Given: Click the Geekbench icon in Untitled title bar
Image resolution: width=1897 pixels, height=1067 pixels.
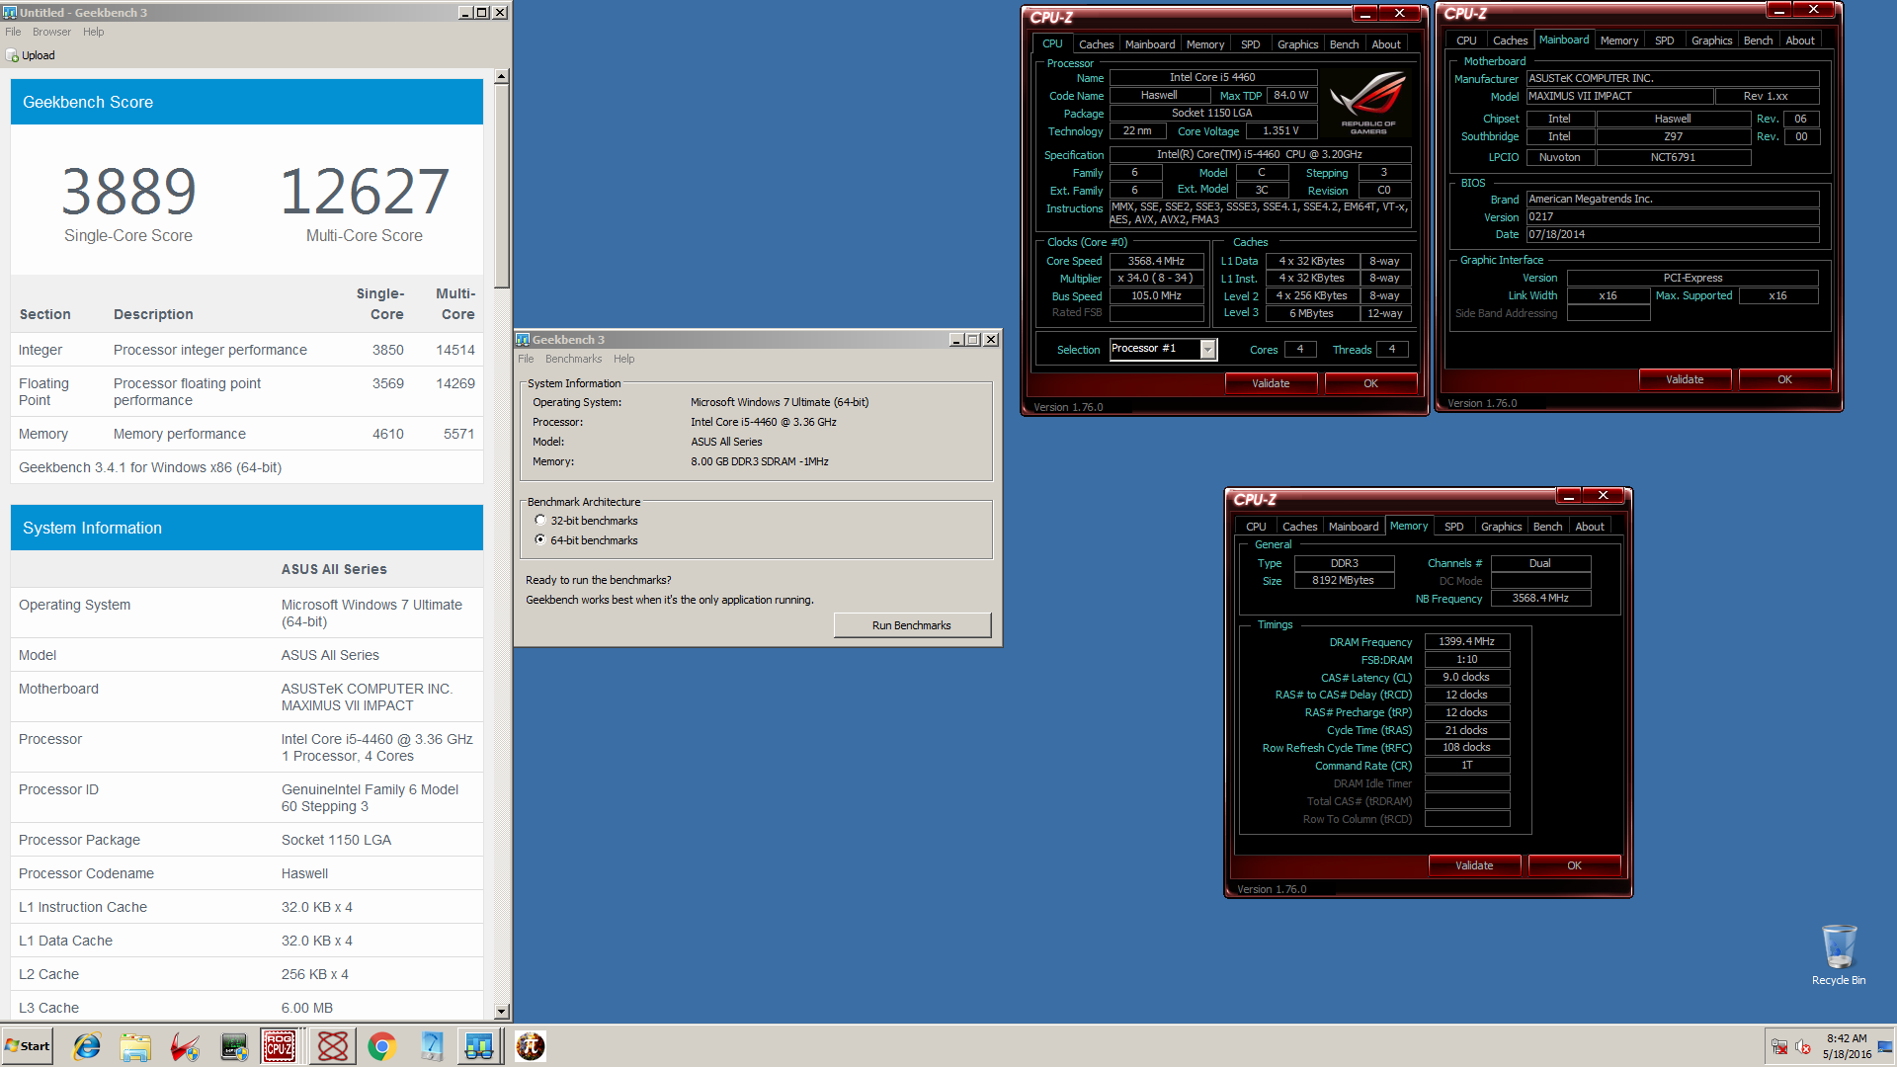Looking at the screenshot, I should pos(10,12).
